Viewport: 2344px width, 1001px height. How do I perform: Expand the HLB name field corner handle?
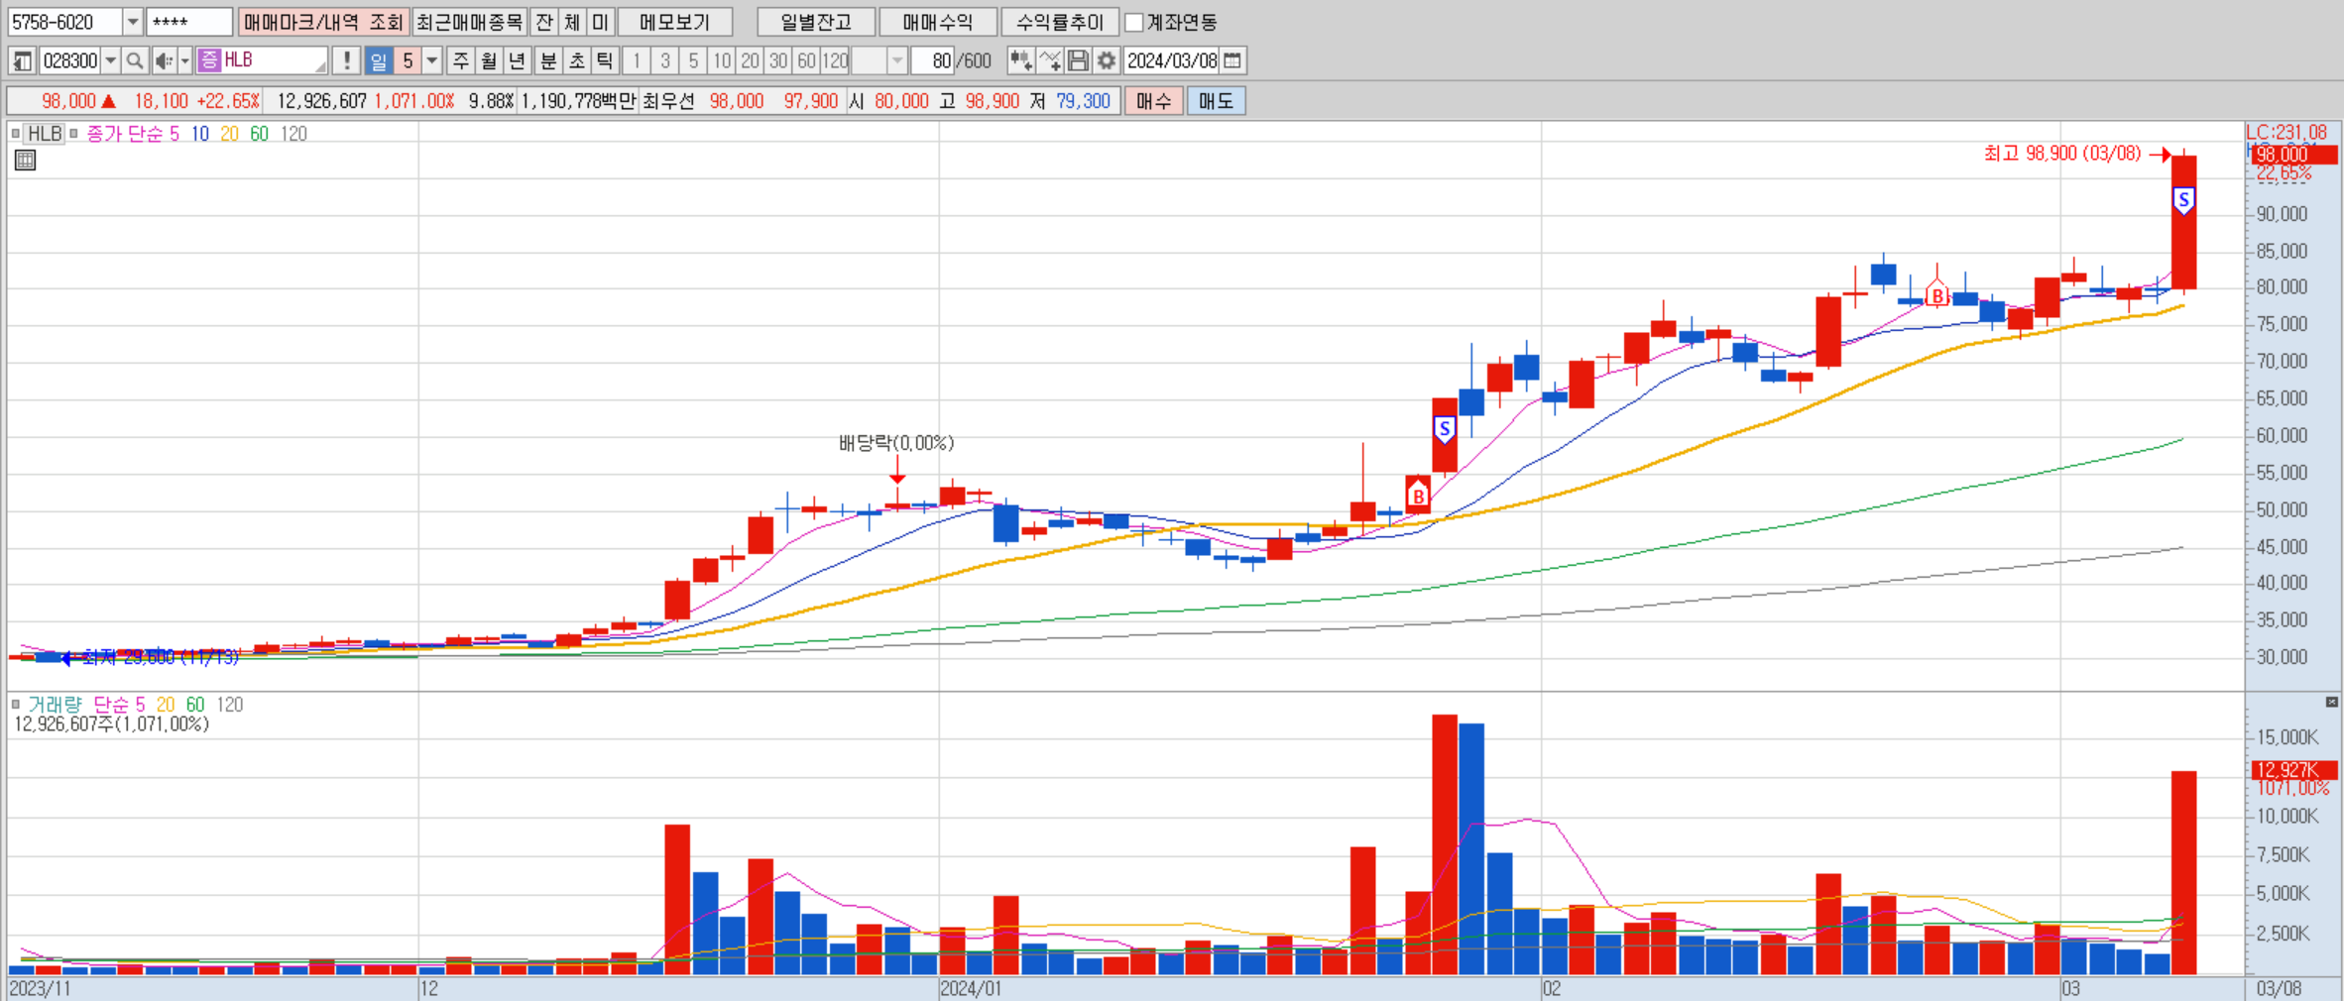point(320,67)
